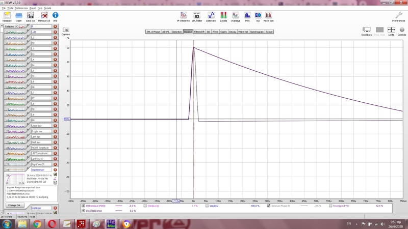The image size is (408, 229).
Task: Click the Change Cal... button
Action: (14, 205)
